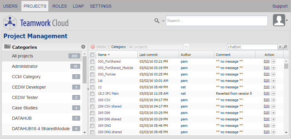Open the ROLES tab
This screenshot has height=139, width=291.
[60, 6]
